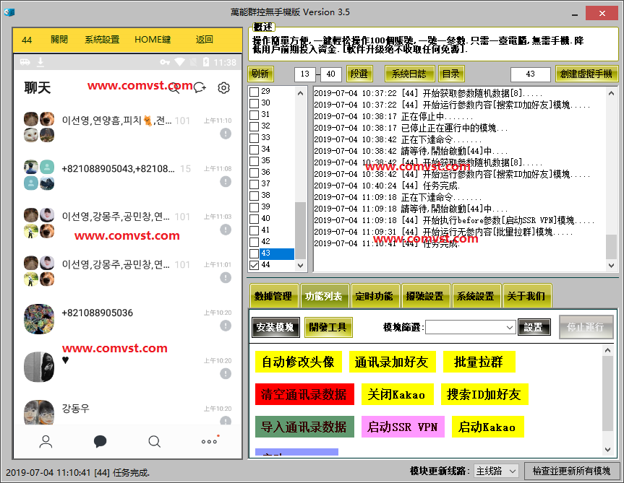Click 創建虛擬手機 button
This screenshot has width=624, height=483.
tap(586, 74)
